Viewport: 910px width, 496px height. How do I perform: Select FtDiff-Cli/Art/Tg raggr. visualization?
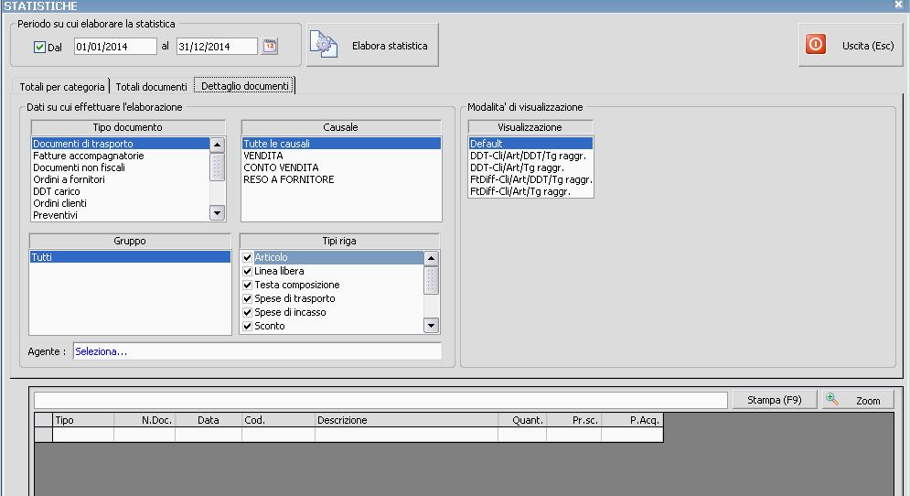click(531, 191)
